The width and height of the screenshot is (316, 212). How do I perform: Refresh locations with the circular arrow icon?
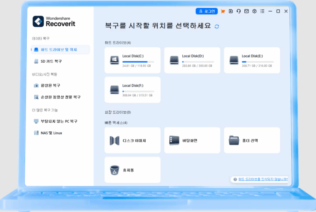217,26
